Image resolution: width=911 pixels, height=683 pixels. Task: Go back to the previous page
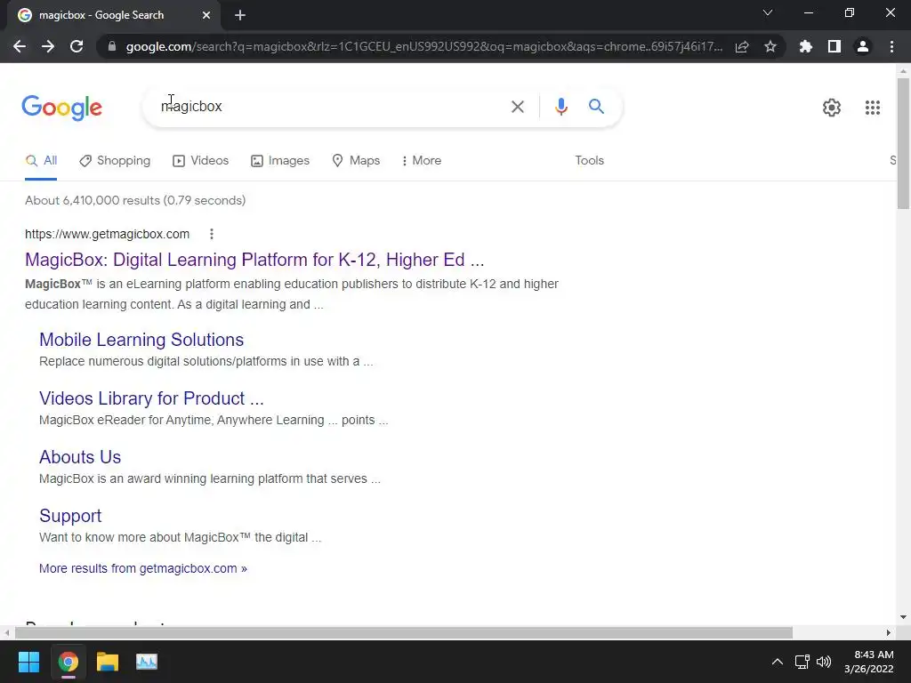click(x=20, y=46)
